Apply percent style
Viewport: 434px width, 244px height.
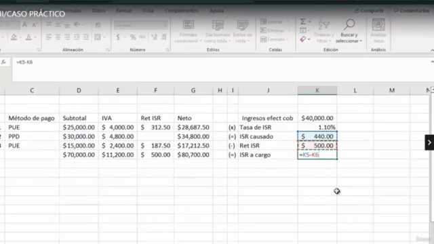click(133, 37)
